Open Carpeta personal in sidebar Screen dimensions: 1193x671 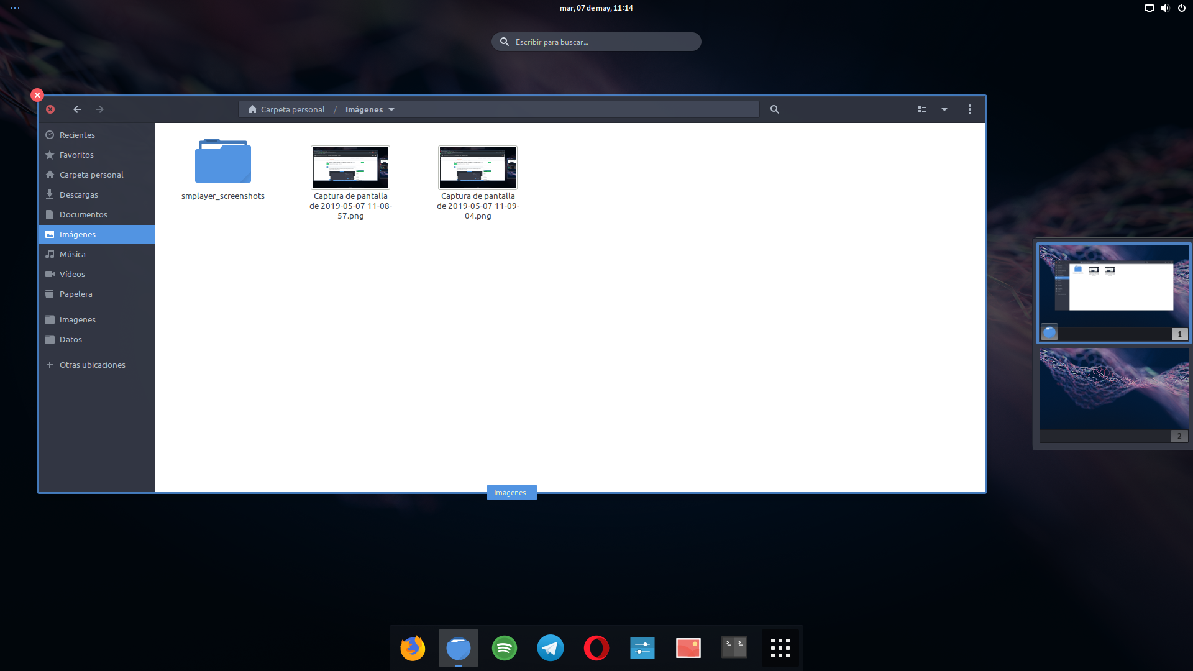[x=96, y=175]
